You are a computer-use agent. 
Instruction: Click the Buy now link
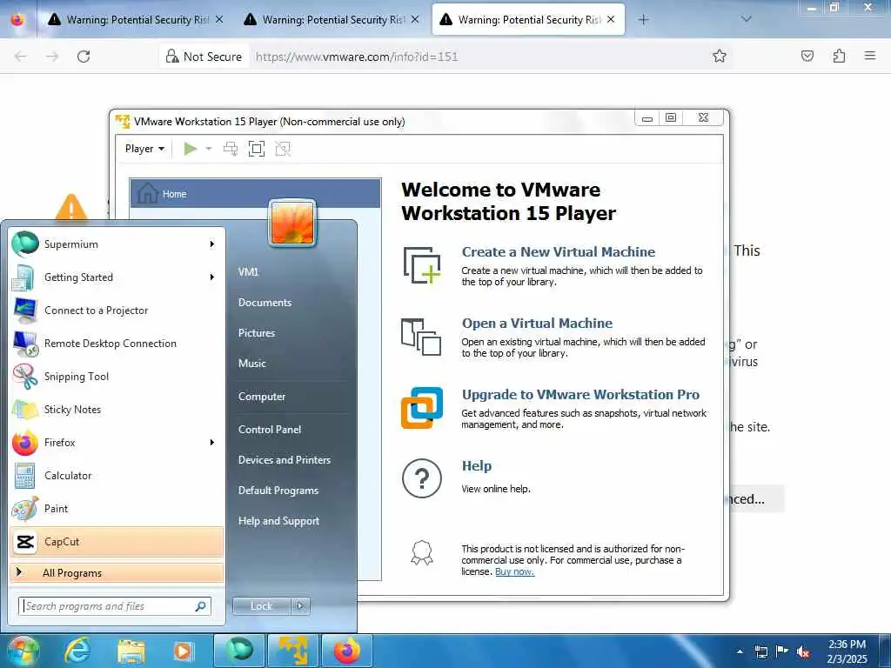coord(514,571)
